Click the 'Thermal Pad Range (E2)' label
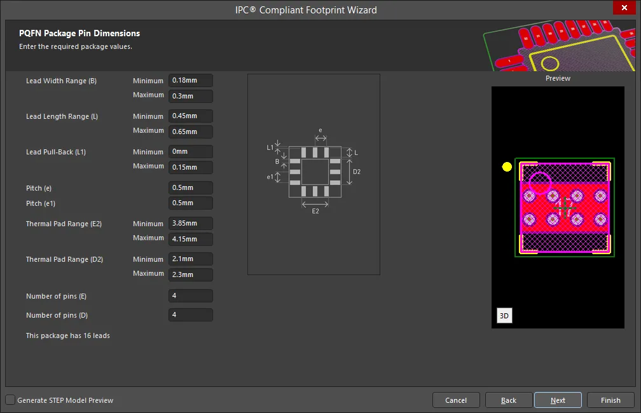The height and width of the screenshot is (413, 641). point(64,224)
